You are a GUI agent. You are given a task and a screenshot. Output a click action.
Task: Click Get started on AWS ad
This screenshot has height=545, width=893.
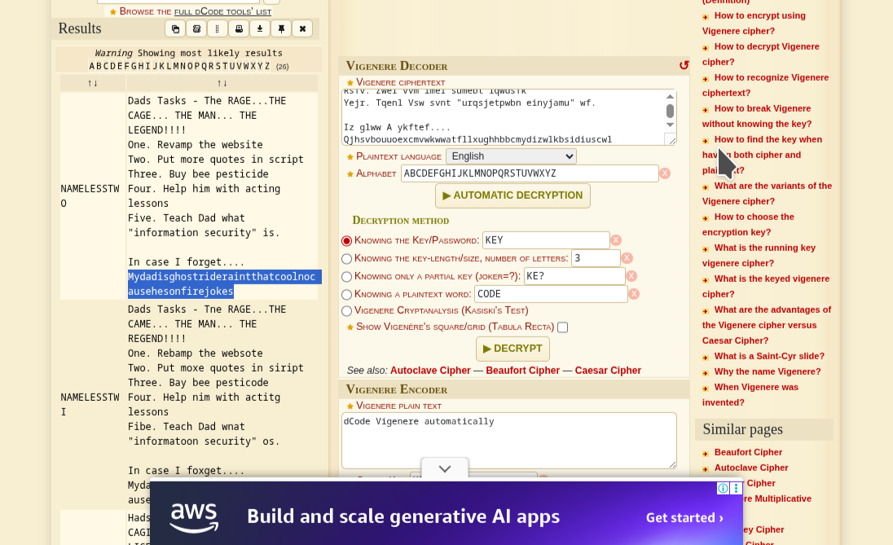[684, 517]
